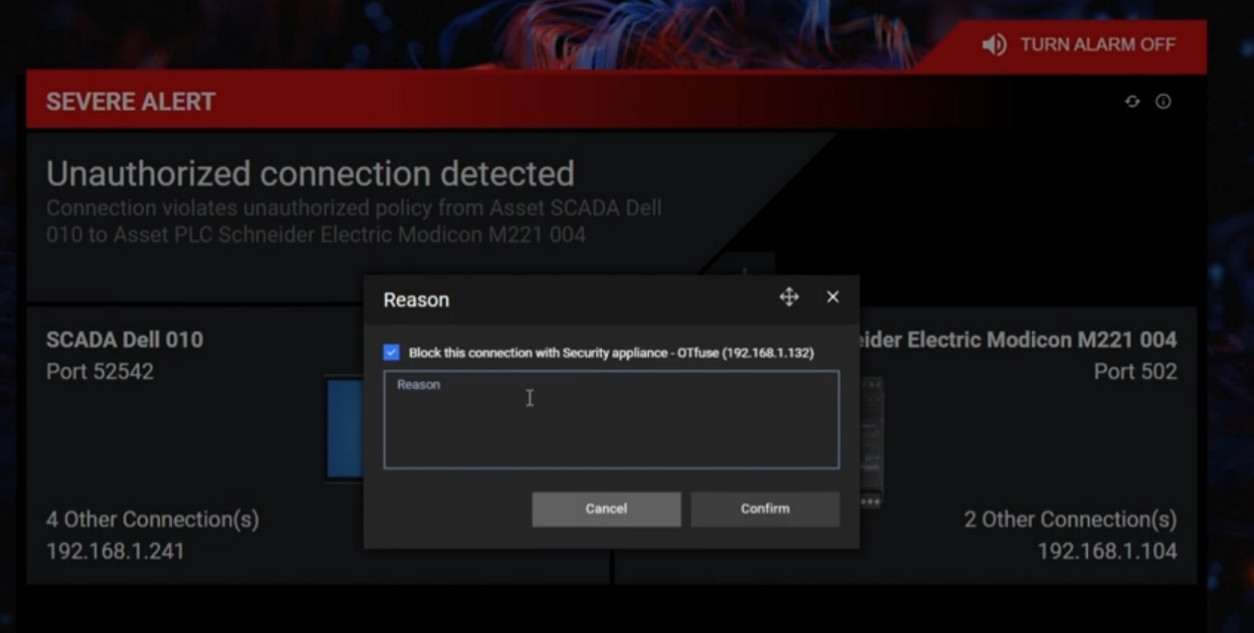Click IP address 192.168.1.104
This screenshot has height=633, width=1254.
point(1108,551)
